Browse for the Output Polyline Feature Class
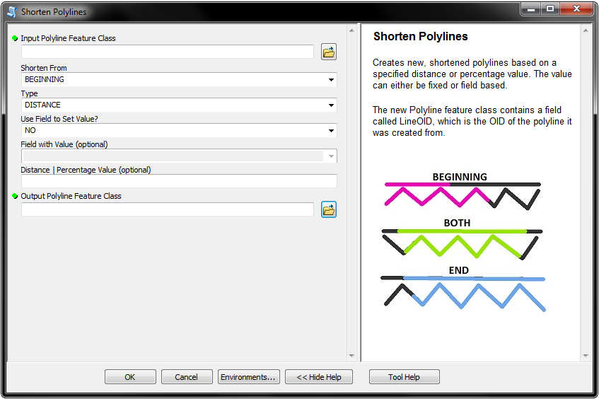This screenshot has width=599, height=399. tap(329, 209)
